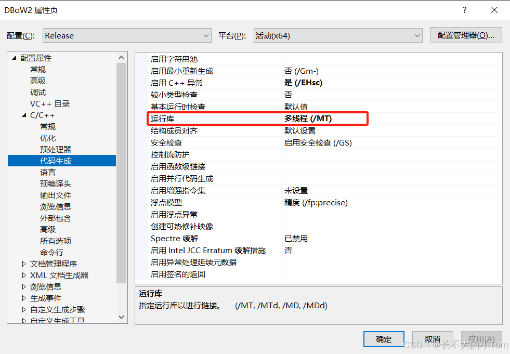Select the 启用签名的返回 property

178,274
